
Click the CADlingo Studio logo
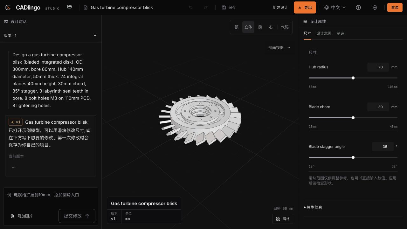pyautogui.click(x=32, y=7)
